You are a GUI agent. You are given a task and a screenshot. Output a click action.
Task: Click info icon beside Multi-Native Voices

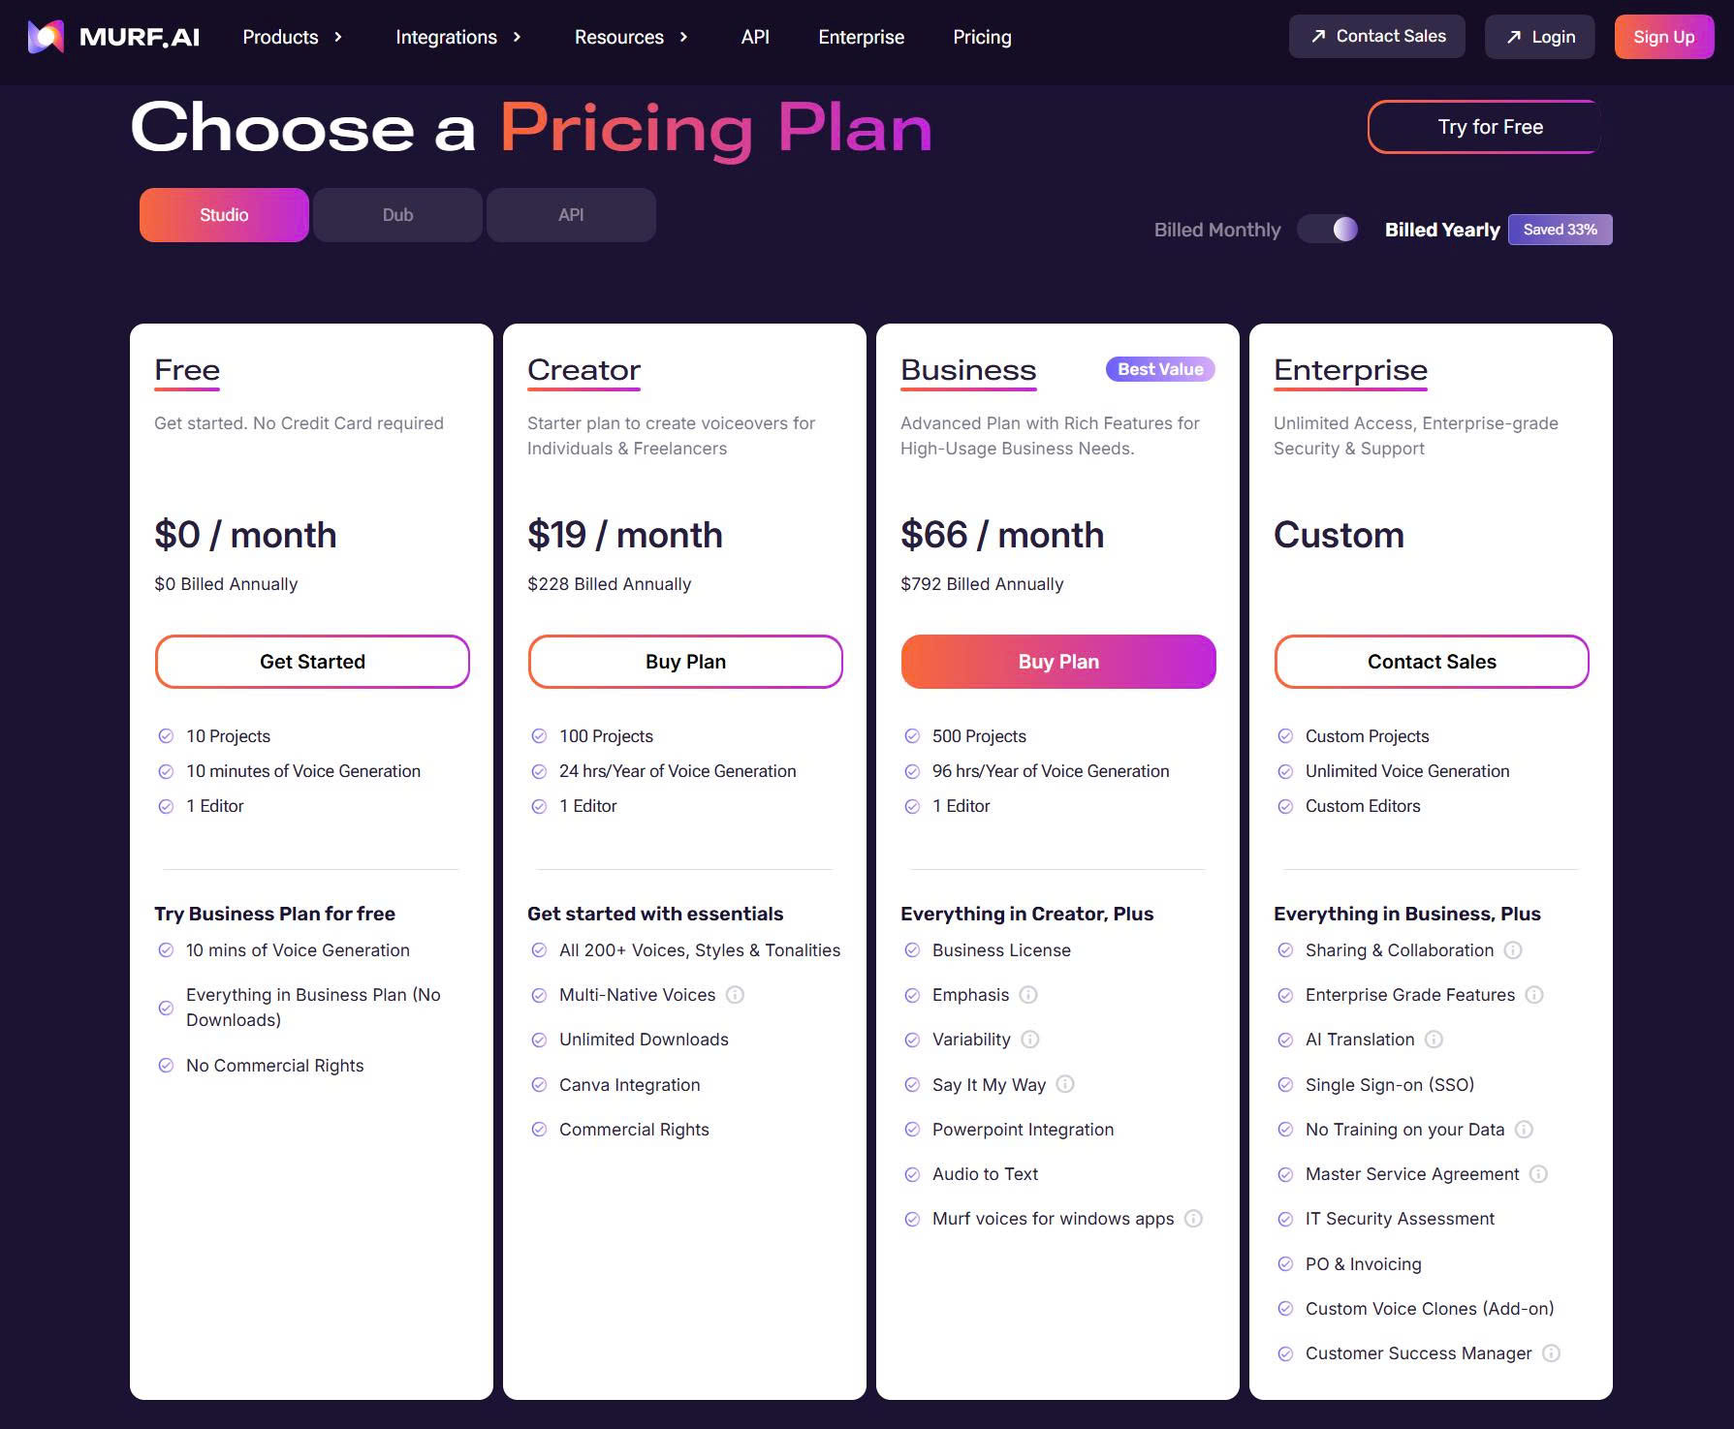pos(736,995)
